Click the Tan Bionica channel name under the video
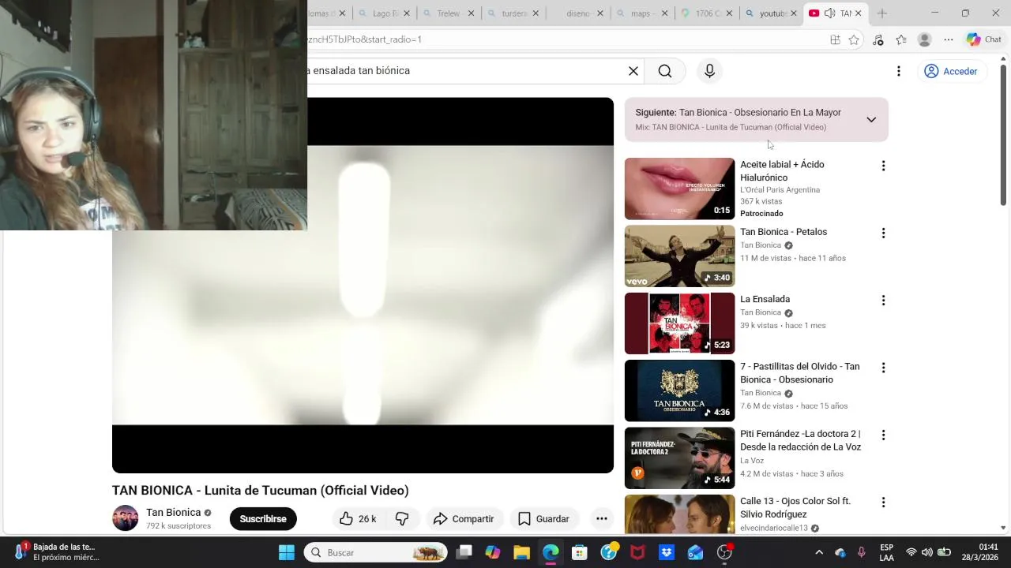Viewport: 1011px width, 568px height. 173,512
